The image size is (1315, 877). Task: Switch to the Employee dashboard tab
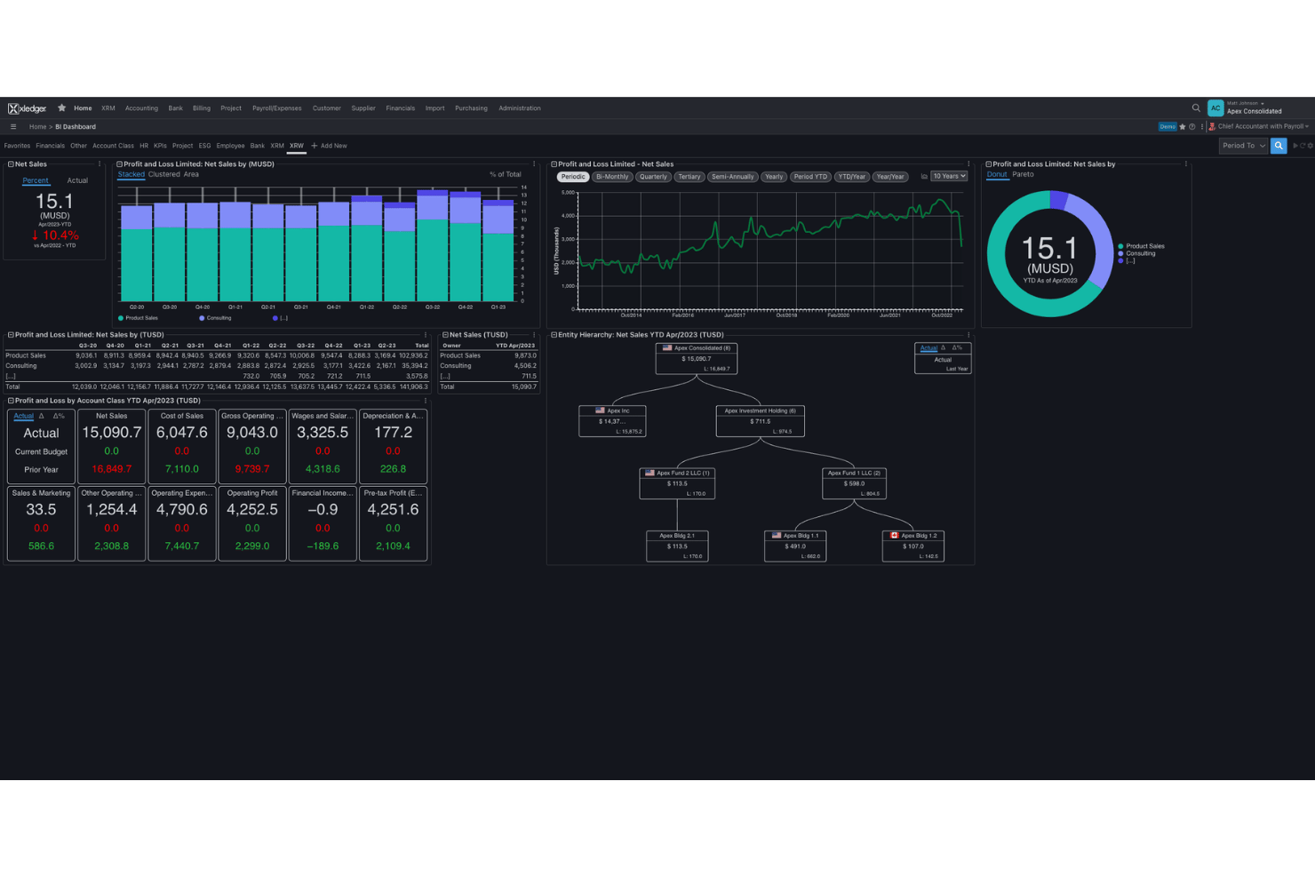pyautogui.click(x=230, y=146)
